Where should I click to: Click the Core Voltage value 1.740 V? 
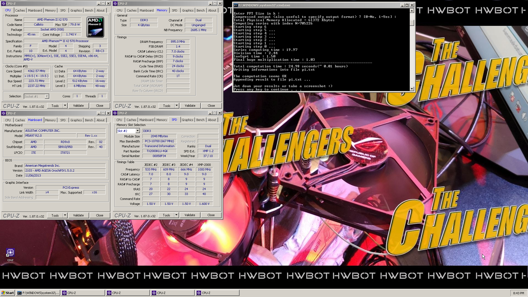click(x=71, y=35)
